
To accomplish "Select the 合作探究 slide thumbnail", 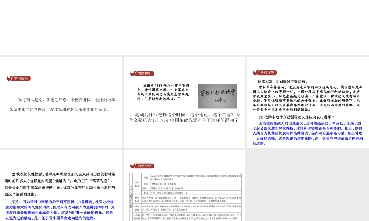I will [308, 102].
